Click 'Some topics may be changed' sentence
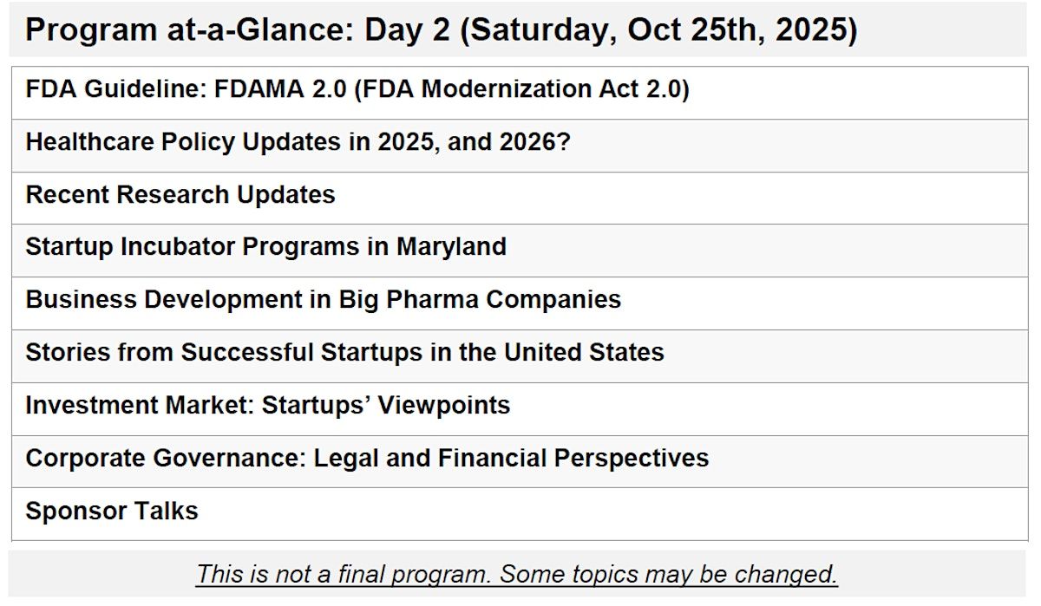This screenshot has width=1041, height=606. 669,574
